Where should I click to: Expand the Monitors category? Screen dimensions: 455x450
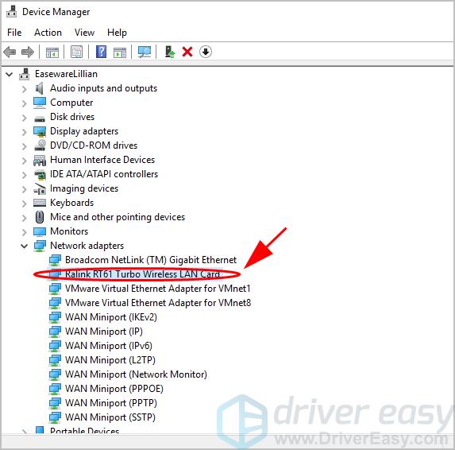25,232
